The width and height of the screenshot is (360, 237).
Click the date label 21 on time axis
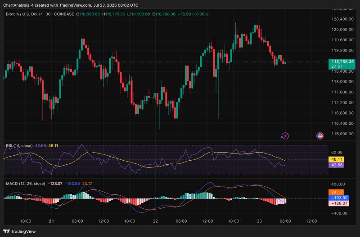click(x=51, y=221)
